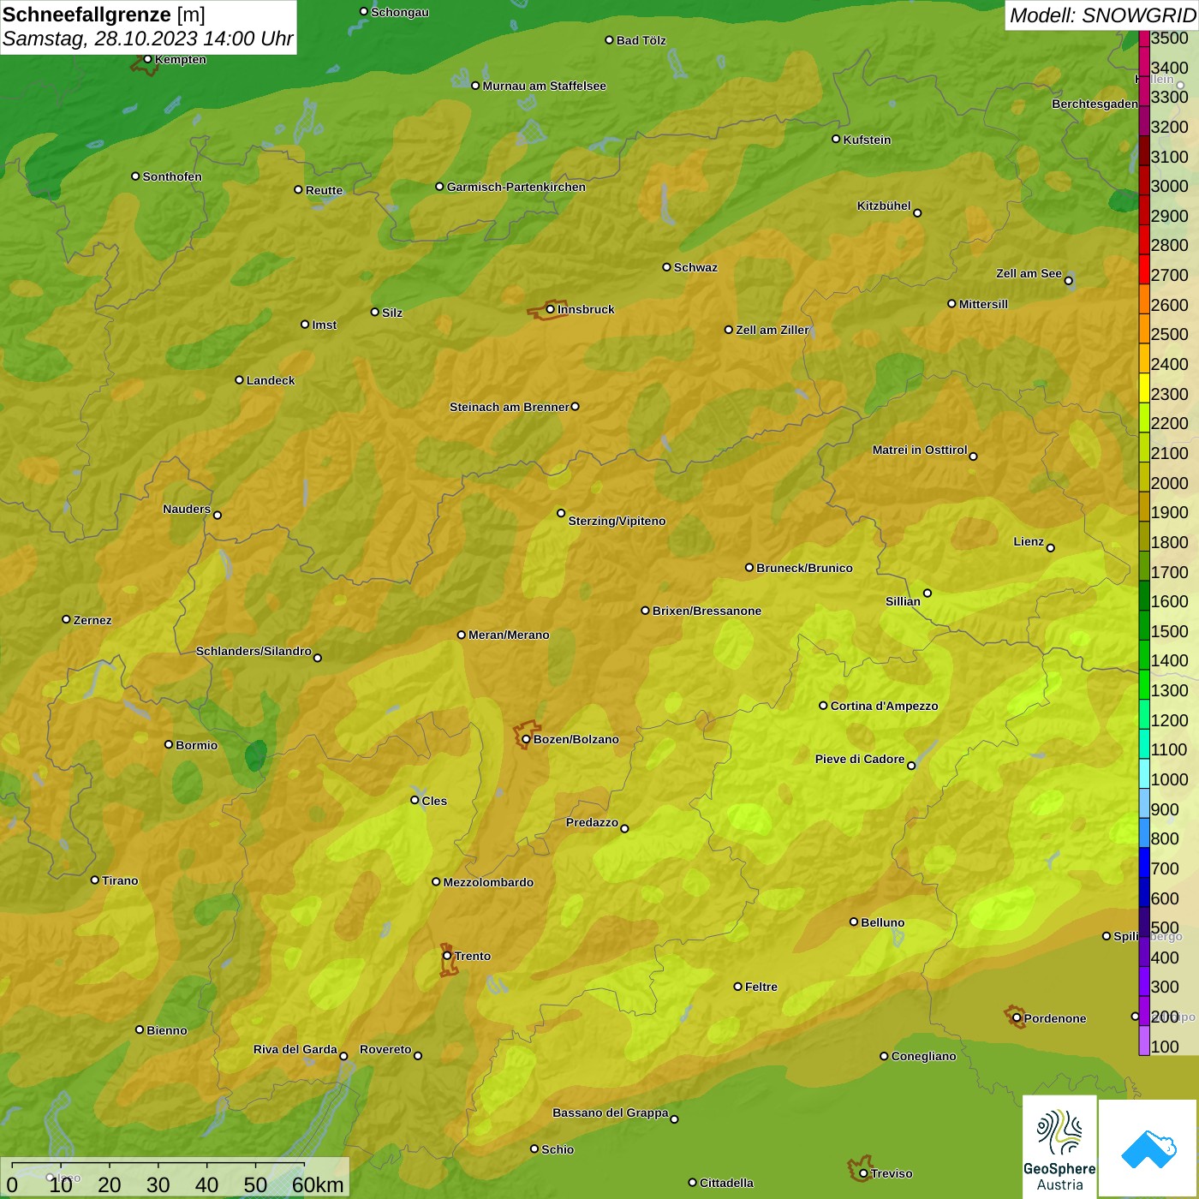The width and height of the screenshot is (1199, 1199).
Task: Click the Cortina d'Ampezzo location dot
Action: [823, 706]
